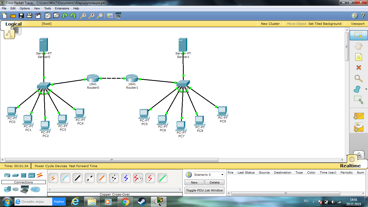This screenshot has height=207, width=368.
Task: Undo the last action via green arrow
Action: pyautogui.click(x=65, y=16)
